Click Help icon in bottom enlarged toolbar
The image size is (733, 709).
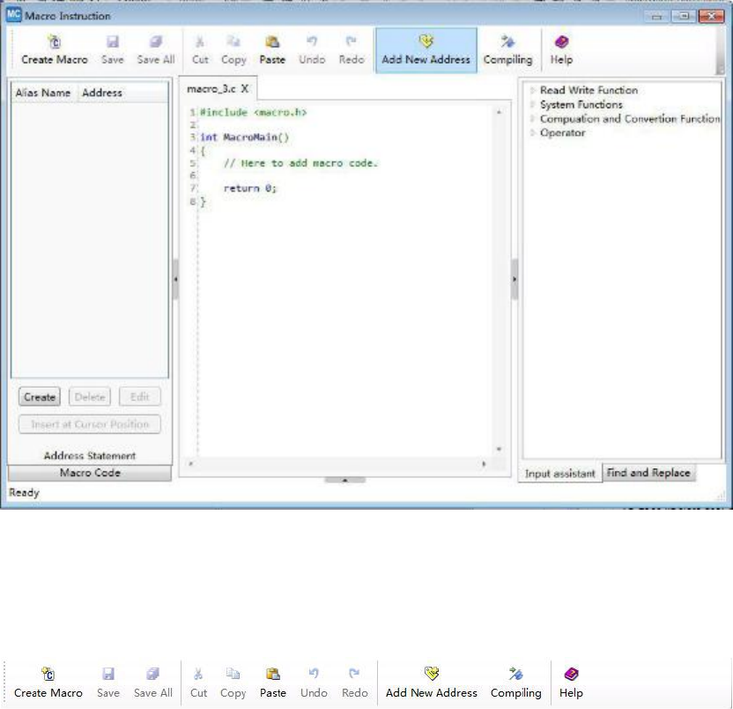571,674
